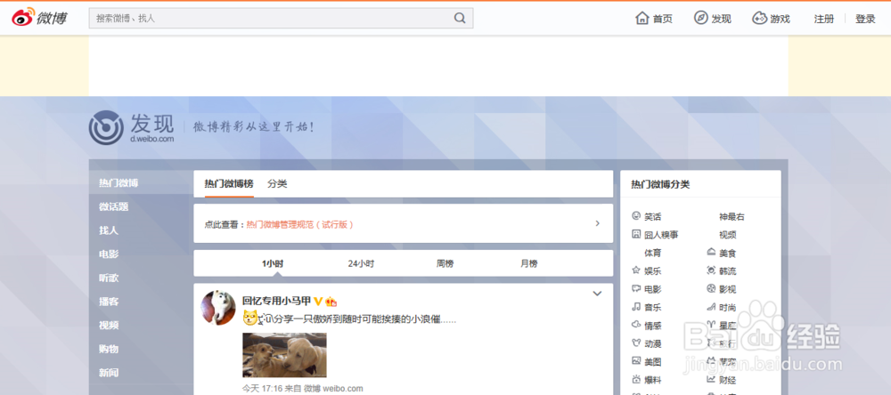Open the 热门微博管理规范（试行版）link

click(x=300, y=224)
